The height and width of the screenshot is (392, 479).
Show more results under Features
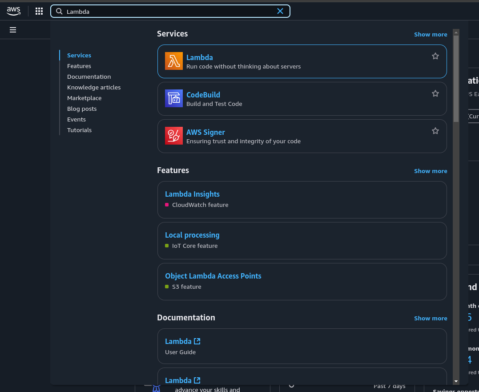(431, 171)
